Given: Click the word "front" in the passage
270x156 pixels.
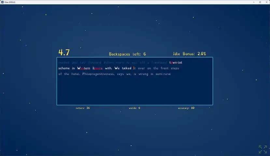Looking at the screenshot, I should (x=164, y=68).
